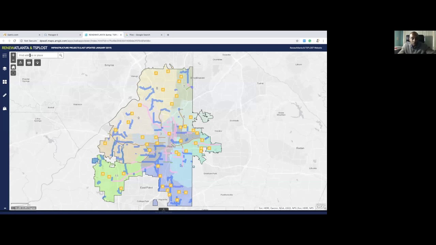This screenshot has height=245, width=436.
Task: Click the Not Secure site info label
Action: 28,41
